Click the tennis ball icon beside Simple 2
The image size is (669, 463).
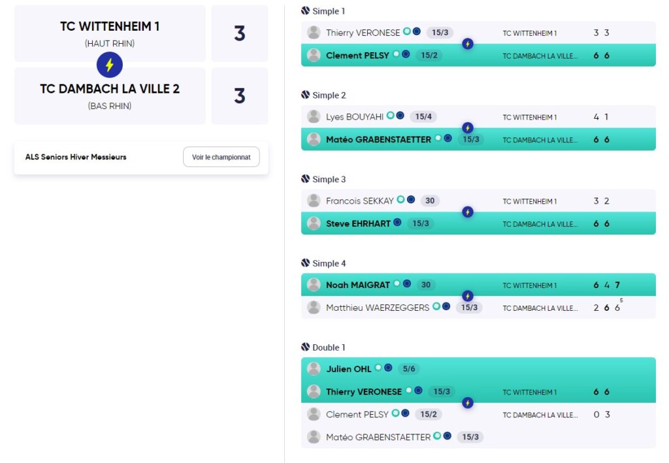[x=305, y=95]
